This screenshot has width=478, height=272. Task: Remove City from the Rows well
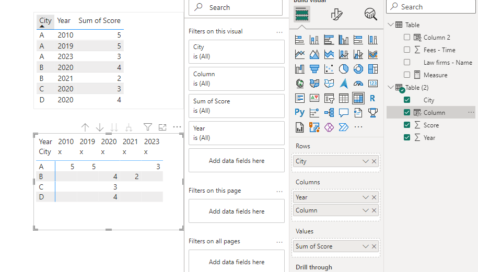[x=374, y=161]
